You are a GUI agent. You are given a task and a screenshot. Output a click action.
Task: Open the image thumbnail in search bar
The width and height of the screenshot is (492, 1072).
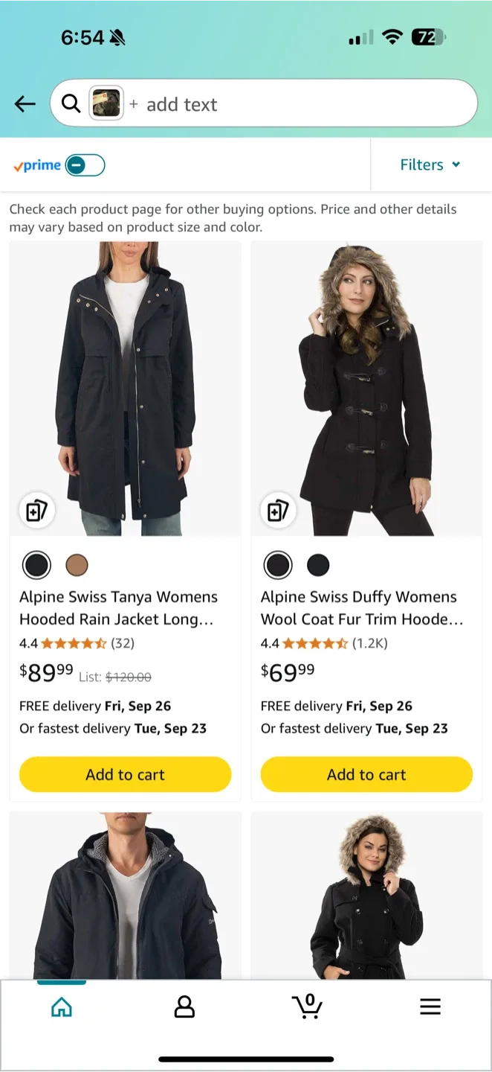106,104
